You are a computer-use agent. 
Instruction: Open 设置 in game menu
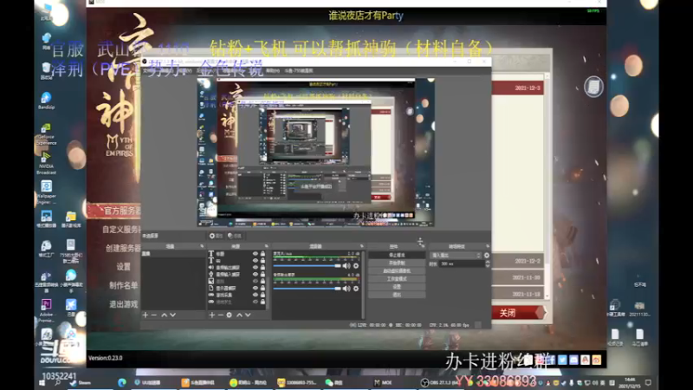point(123,267)
